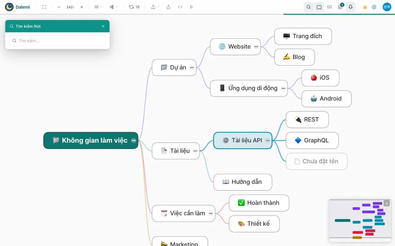Screen dimensions: 395x246
Task: Toggle the node search magnifier button
Action: pyautogui.click(x=309, y=7)
